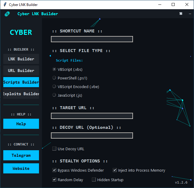The width and height of the screenshot is (194, 188).
Task: Click the Help button
Action: pyautogui.click(x=21, y=124)
